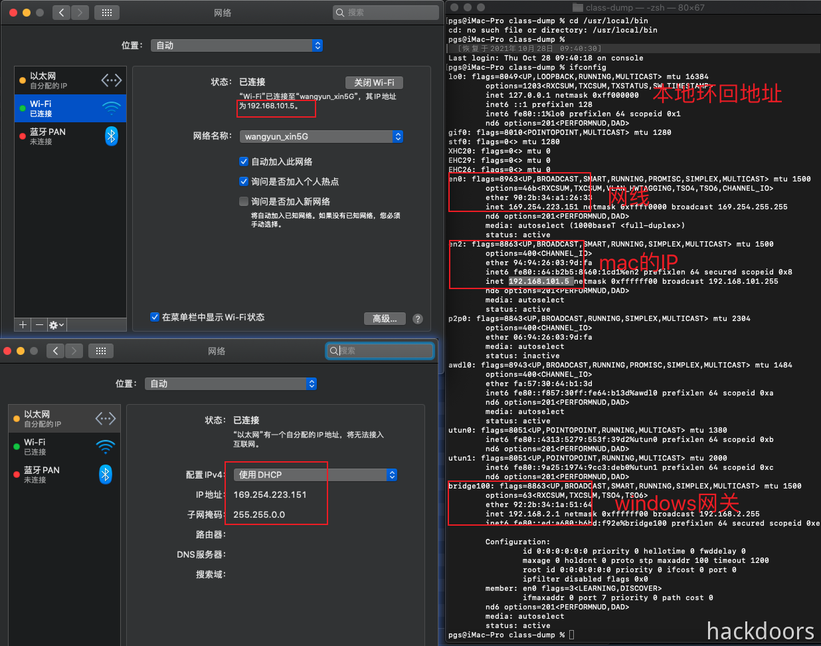The height and width of the screenshot is (646, 821).
Task: Click the help question mark button
Action: 418,319
